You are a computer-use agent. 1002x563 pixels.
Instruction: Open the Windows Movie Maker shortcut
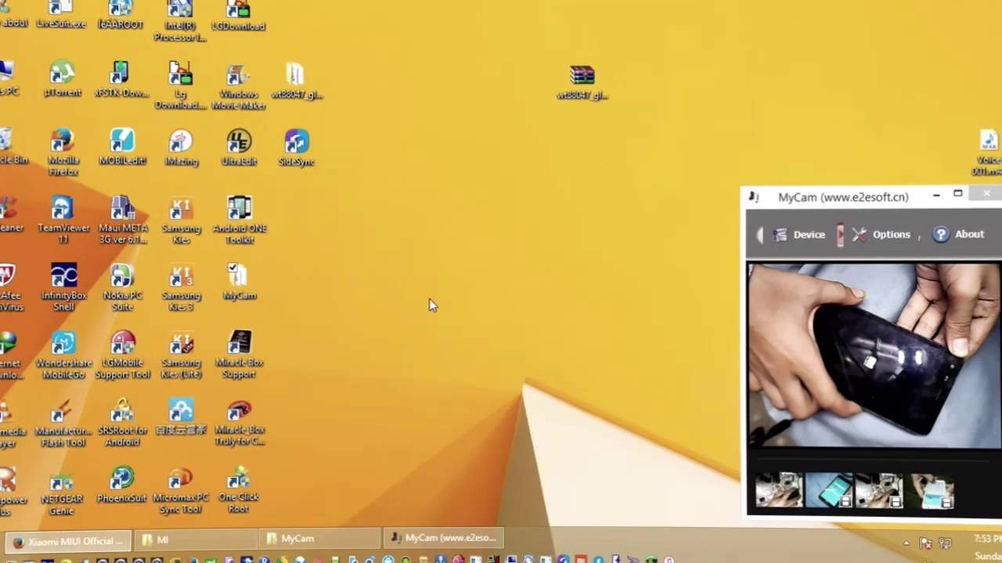pos(239,86)
